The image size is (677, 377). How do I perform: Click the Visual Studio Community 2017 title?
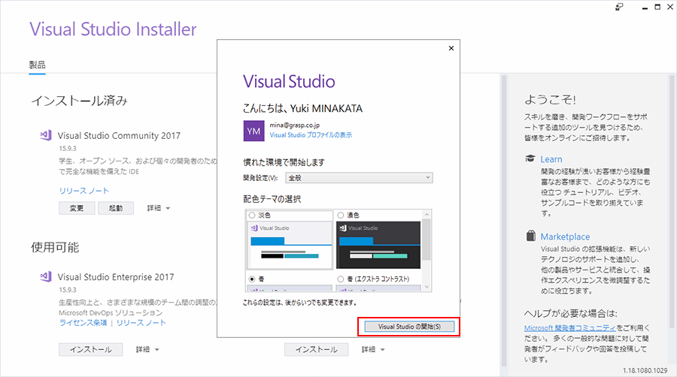coord(119,135)
